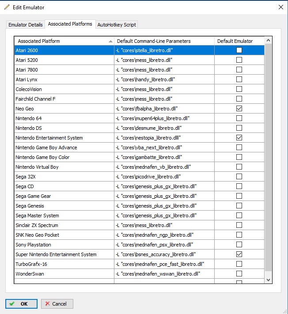
Task: Click mupen64plus_libretro.dll parameters cell
Action: 164,118
